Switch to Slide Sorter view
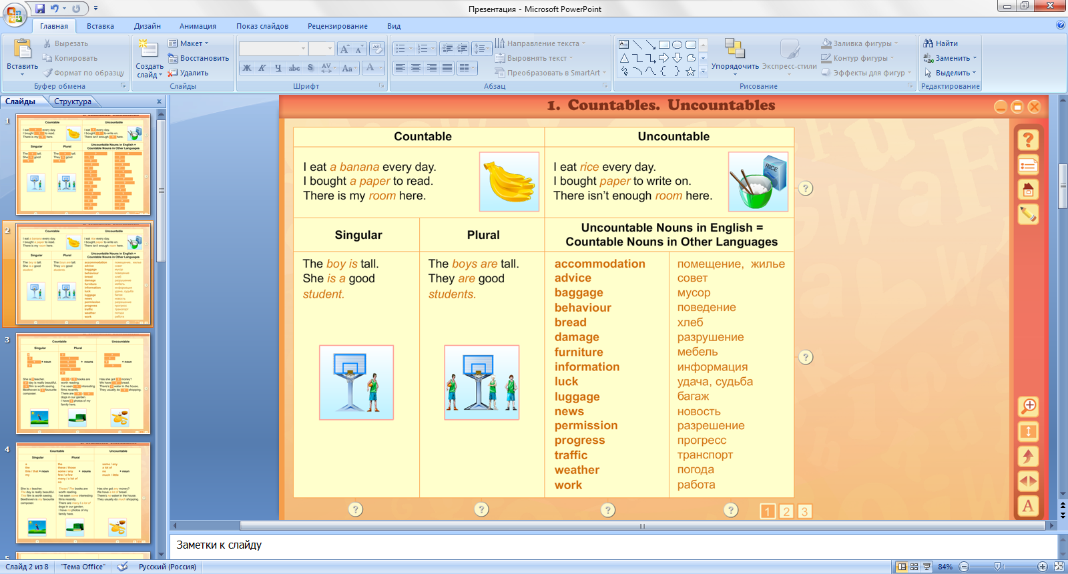 (914, 567)
